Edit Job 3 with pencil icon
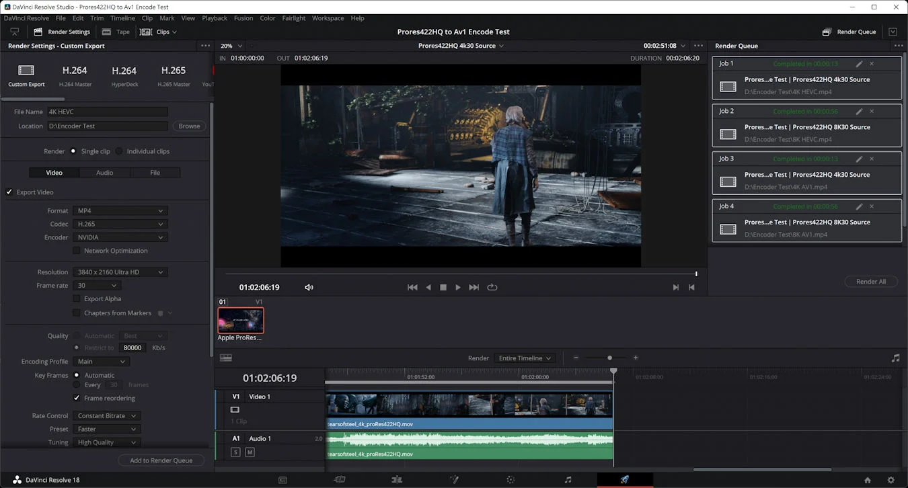The image size is (908, 488). (x=859, y=159)
